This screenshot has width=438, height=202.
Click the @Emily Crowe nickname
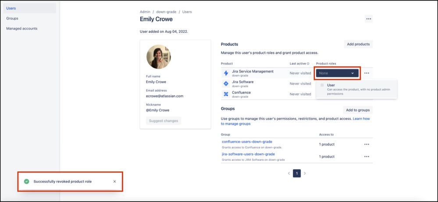pos(157,110)
